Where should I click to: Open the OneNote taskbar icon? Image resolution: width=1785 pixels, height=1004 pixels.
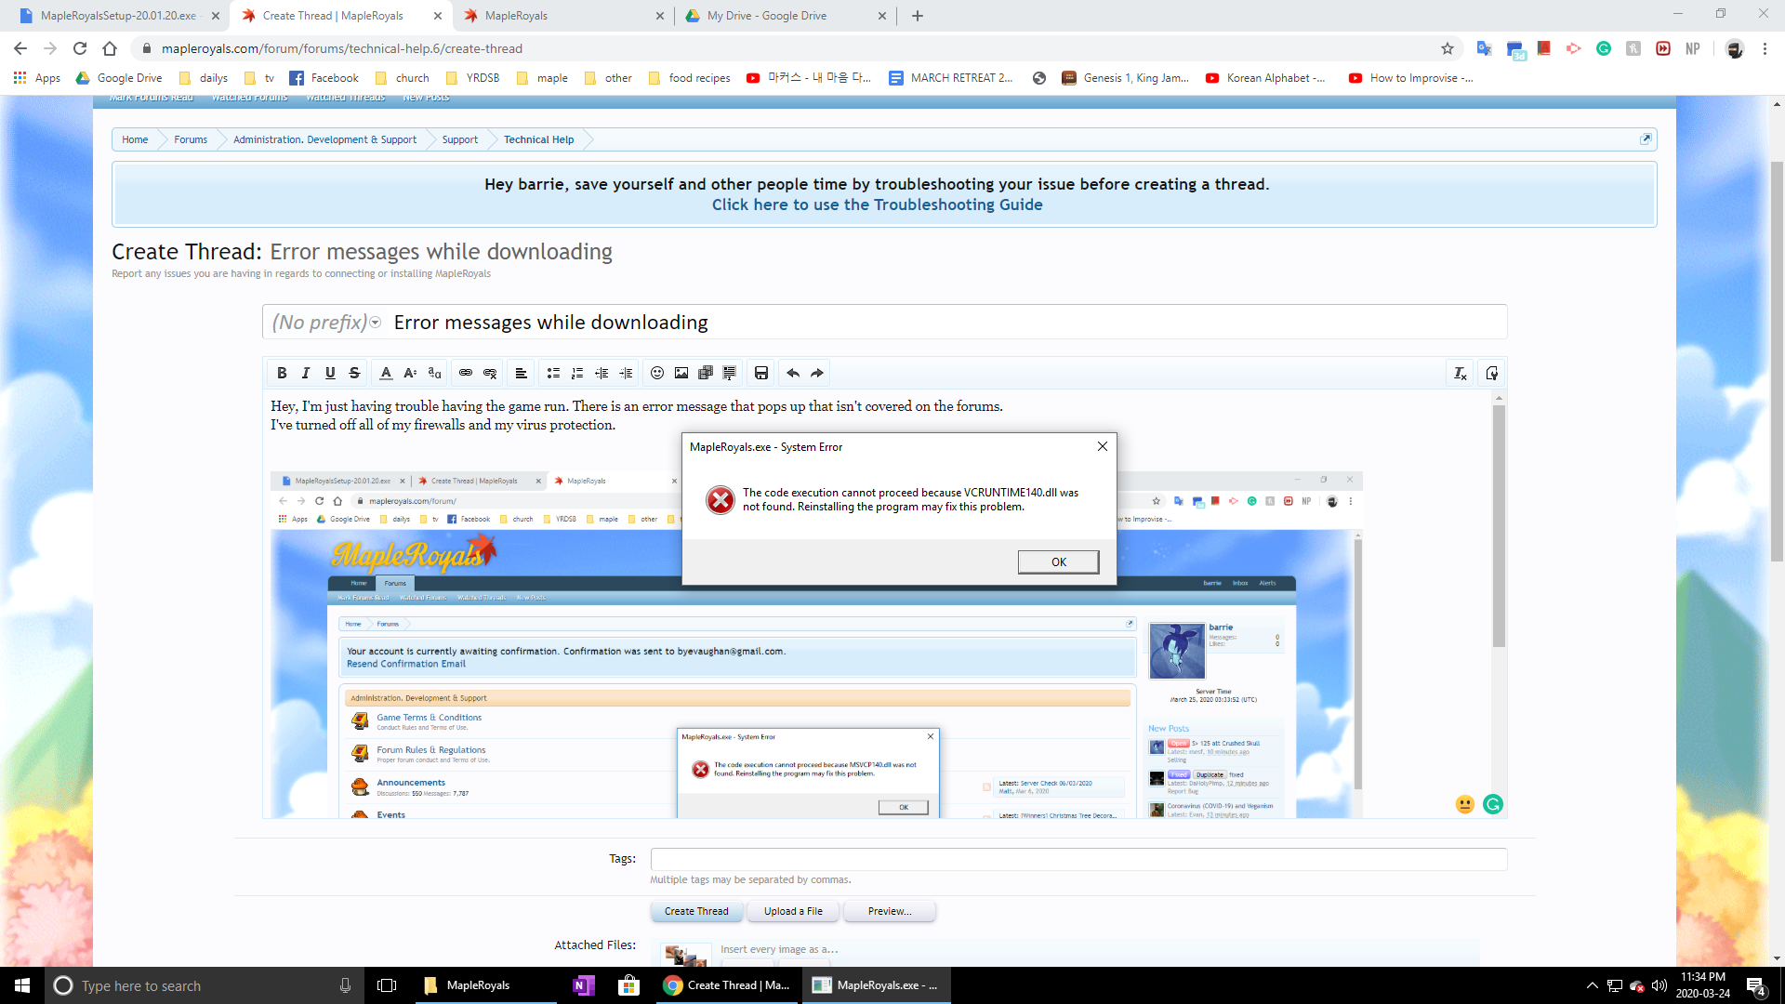584,985
